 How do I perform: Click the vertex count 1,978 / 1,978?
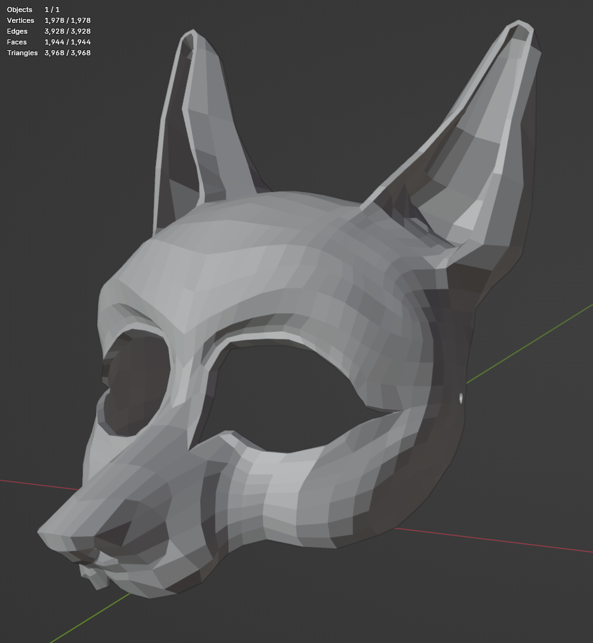pyautogui.click(x=67, y=20)
